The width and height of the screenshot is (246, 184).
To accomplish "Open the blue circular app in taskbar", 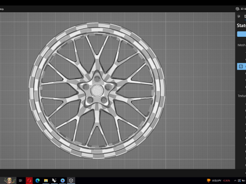I will coord(63,180).
